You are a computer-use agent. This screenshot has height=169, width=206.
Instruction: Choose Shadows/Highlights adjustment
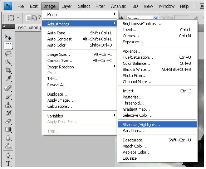coord(157,125)
